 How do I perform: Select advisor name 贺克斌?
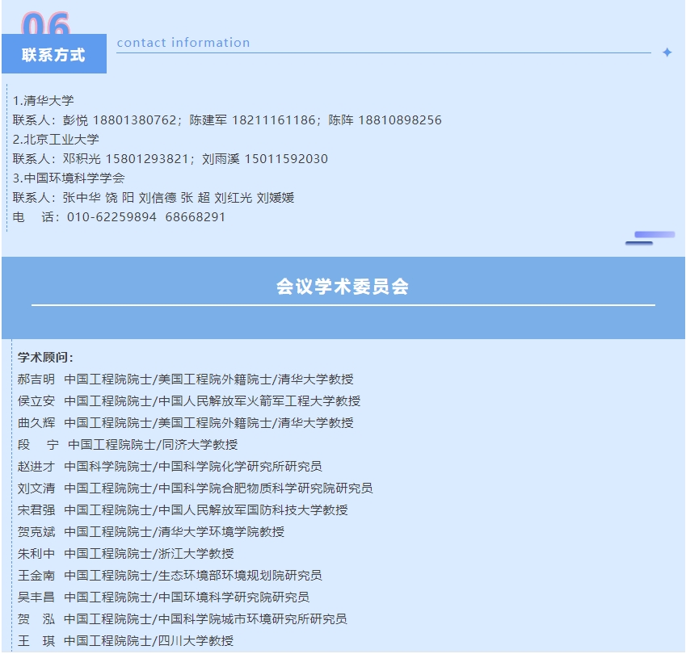pos(36,531)
